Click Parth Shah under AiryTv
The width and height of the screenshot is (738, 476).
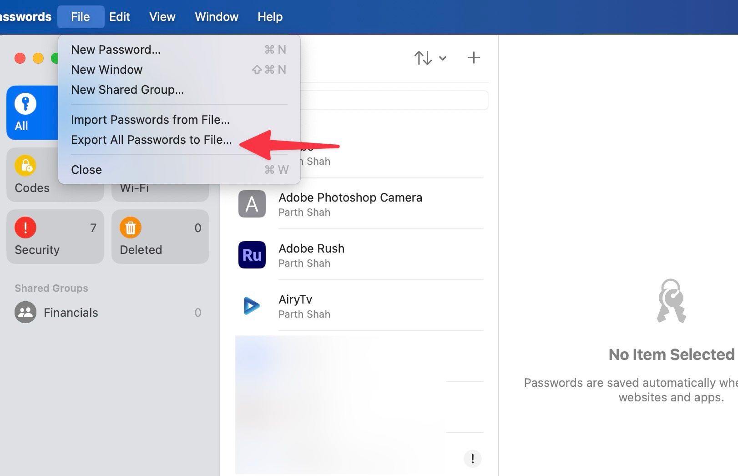pyautogui.click(x=304, y=314)
